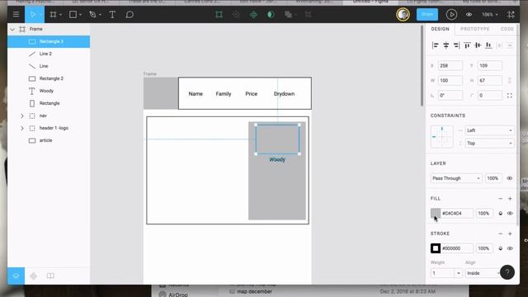Image resolution: width=528 pixels, height=297 pixels.
Task: Toggle constrain proportions link
Action: pos(510,81)
